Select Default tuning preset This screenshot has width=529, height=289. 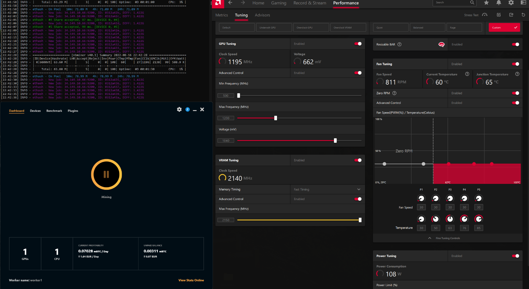click(x=237, y=27)
